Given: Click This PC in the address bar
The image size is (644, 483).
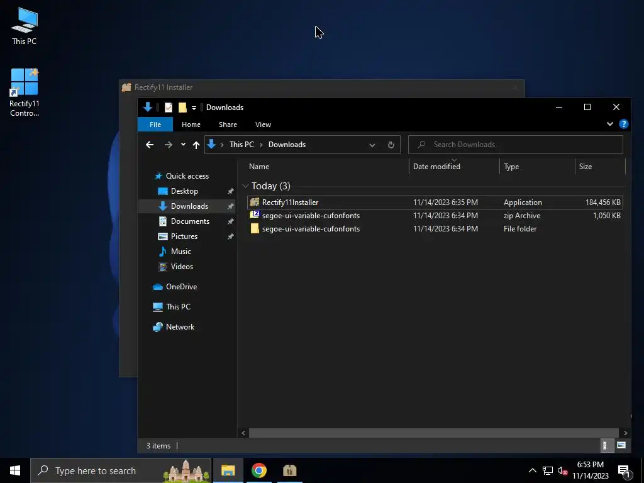Looking at the screenshot, I should pyautogui.click(x=241, y=145).
